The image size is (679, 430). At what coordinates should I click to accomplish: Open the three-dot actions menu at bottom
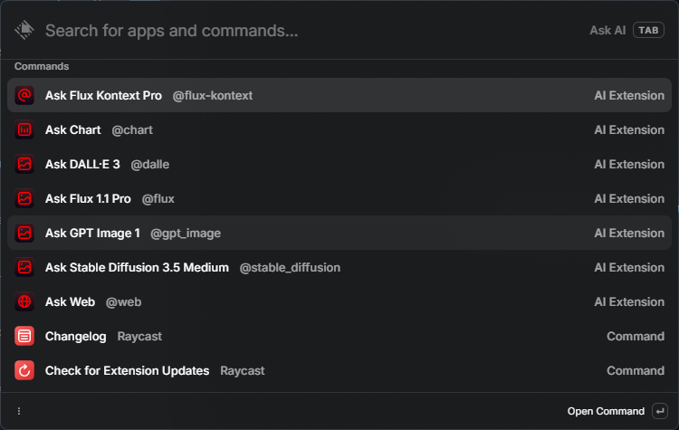pyautogui.click(x=19, y=411)
